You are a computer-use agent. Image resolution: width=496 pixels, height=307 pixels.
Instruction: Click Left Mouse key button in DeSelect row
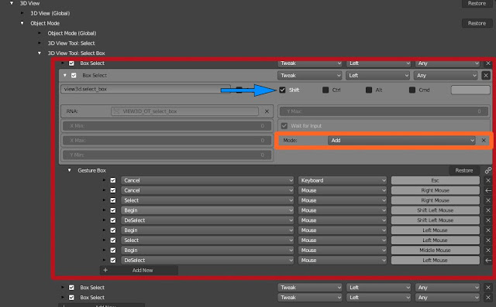[x=436, y=261]
